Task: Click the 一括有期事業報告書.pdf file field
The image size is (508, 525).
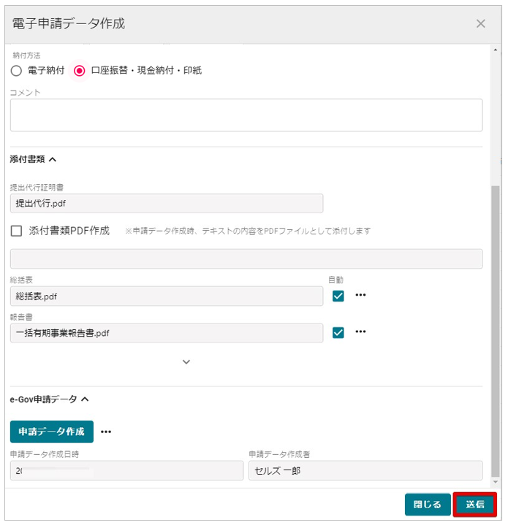Action: coord(167,333)
